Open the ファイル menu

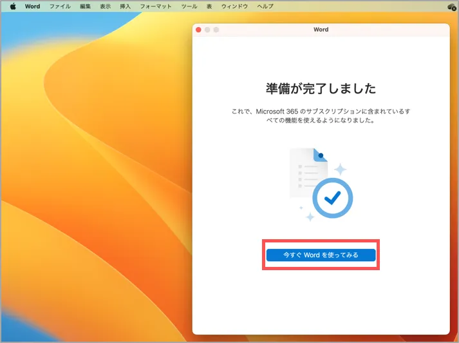pos(60,6)
